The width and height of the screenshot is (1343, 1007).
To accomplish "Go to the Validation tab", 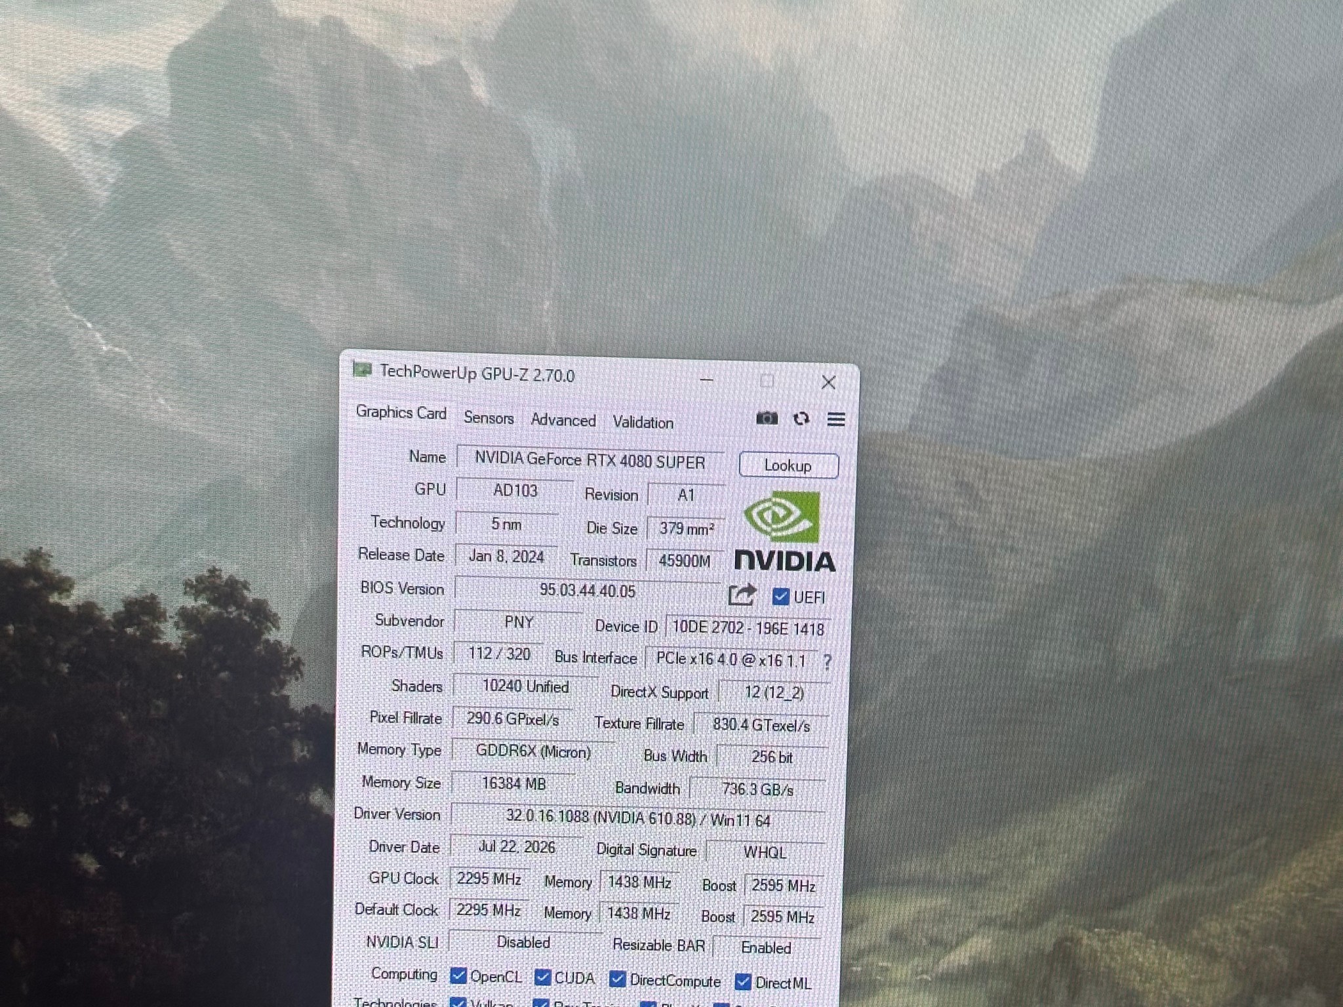I will (643, 423).
